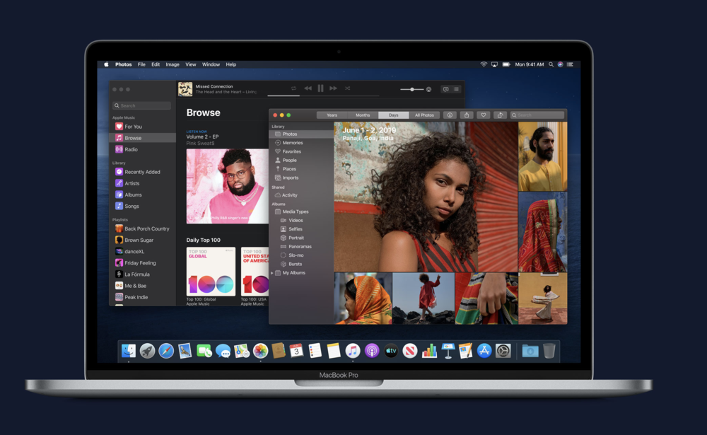
Task: Switch to the Months tab
Action: point(363,115)
